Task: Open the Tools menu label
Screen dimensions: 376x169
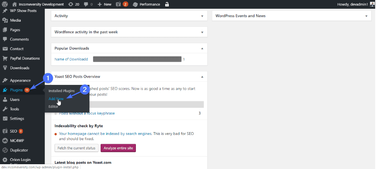Action: pos(14,109)
